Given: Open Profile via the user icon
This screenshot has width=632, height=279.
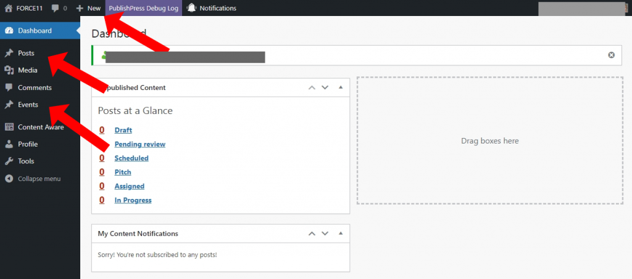Looking at the screenshot, I should [x=9, y=144].
